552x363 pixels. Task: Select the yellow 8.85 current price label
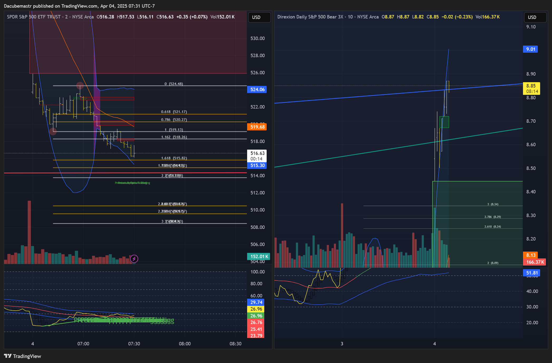pos(531,89)
